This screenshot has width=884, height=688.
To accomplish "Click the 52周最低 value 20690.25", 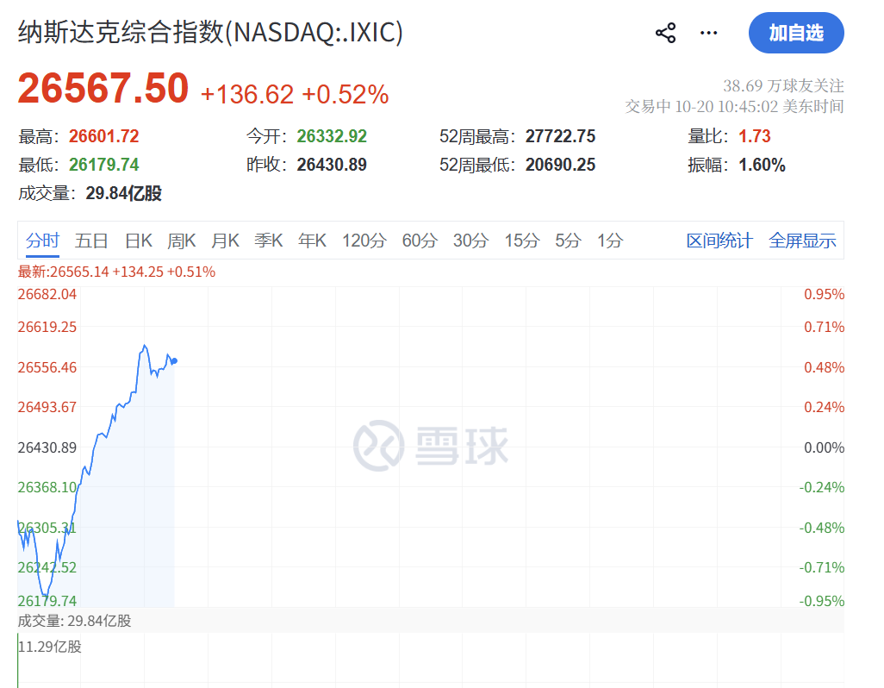I will [560, 165].
